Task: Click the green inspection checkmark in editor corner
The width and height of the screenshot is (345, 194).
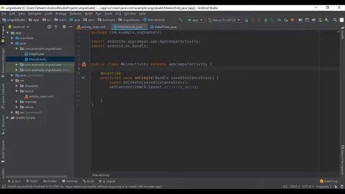Action: (x=338, y=32)
